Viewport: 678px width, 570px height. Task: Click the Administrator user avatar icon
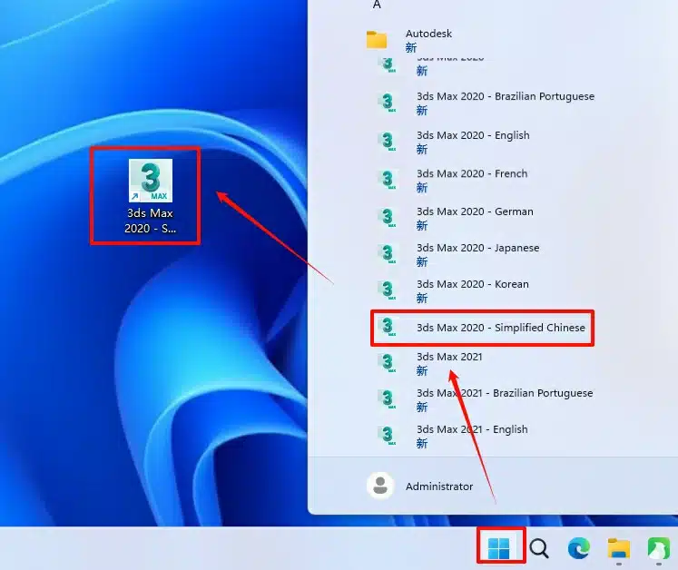(x=380, y=486)
